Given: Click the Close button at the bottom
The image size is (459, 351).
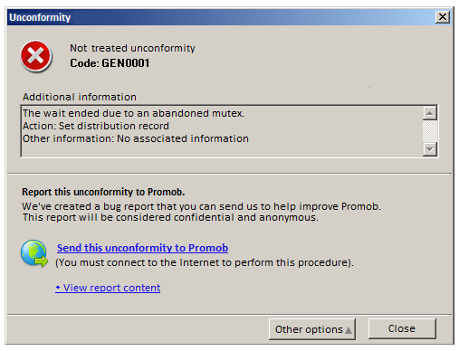Looking at the screenshot, I should [x=402, y=328].
